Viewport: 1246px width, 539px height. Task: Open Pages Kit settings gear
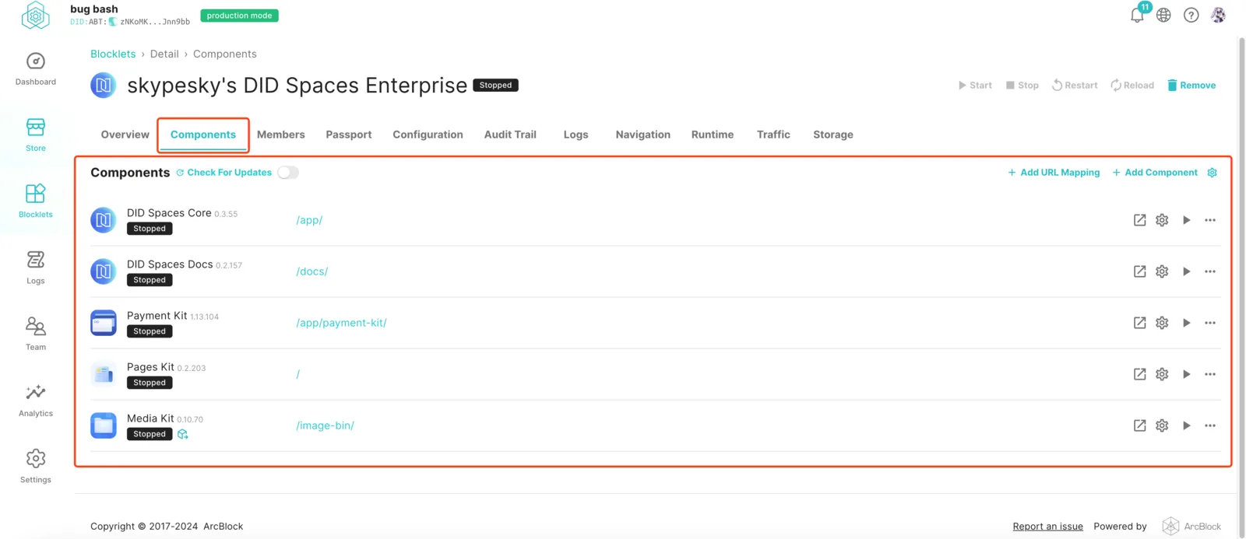pos(1162,374)
